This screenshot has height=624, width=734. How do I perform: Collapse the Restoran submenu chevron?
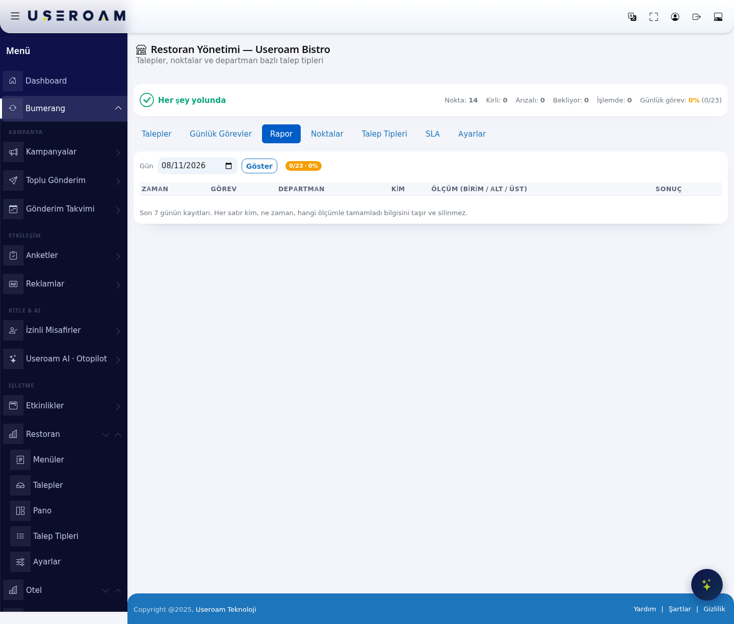point(118,434)
